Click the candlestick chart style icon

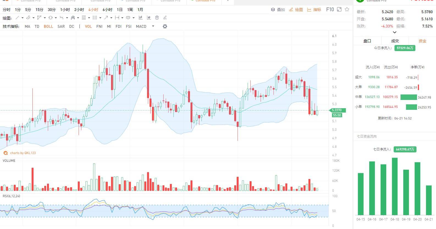click(140, 18)
